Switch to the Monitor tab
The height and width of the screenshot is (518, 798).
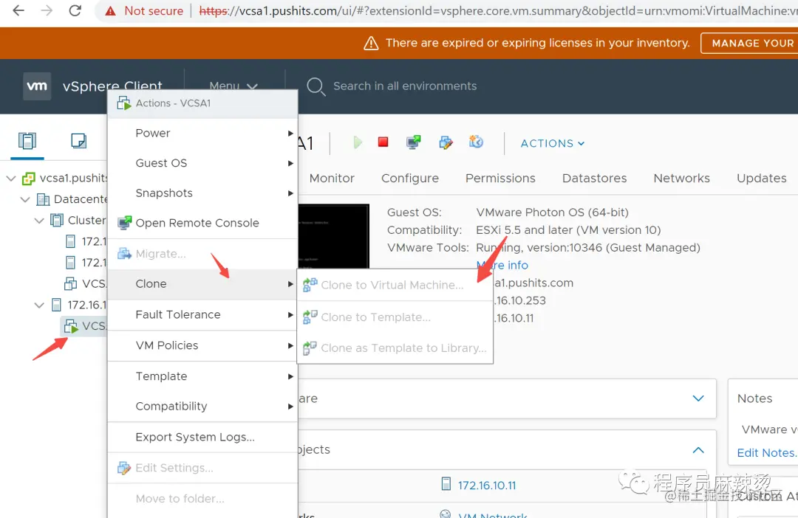click(332, 178)
